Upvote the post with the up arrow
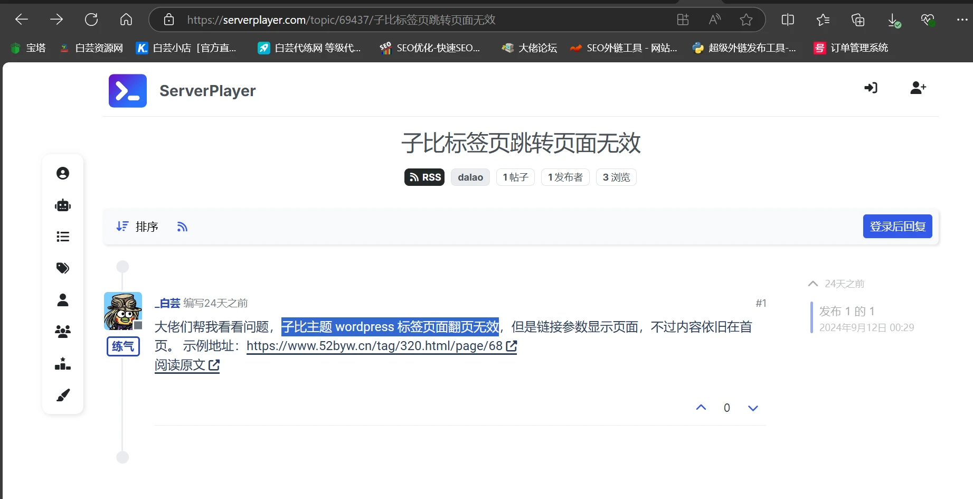 [701, 407]
